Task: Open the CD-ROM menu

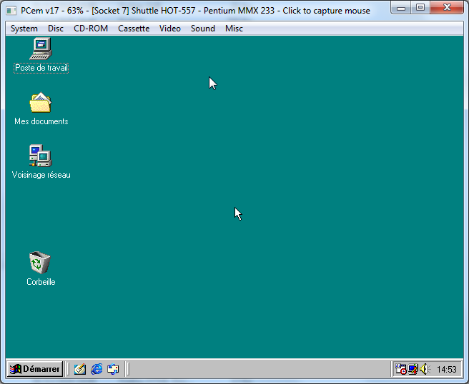Action: tap(91, 29)
